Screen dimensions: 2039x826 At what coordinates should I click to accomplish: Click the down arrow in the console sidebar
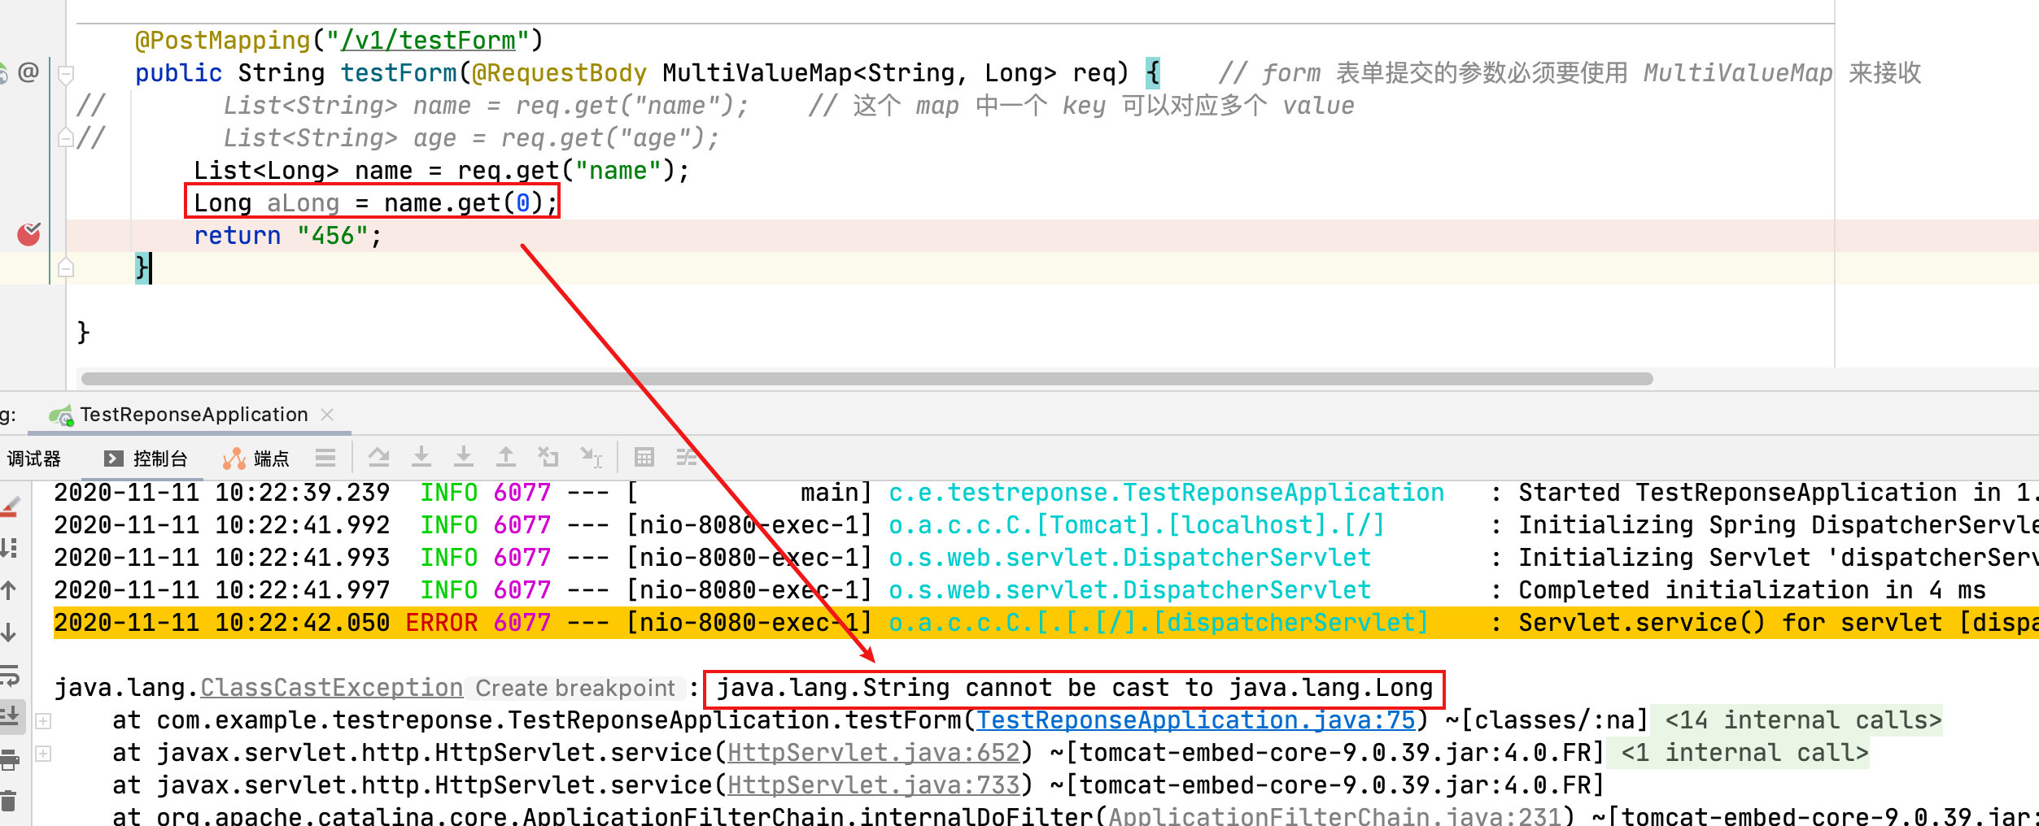click(x=9, y=633)
